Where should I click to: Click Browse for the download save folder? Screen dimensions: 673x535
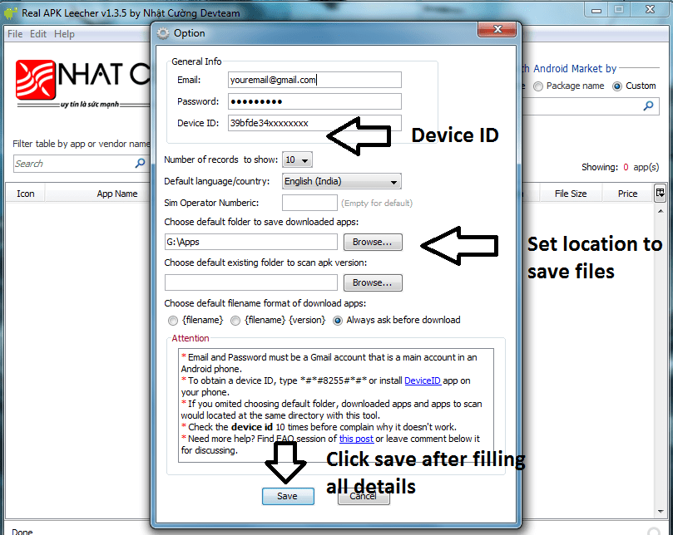(373, 242)
